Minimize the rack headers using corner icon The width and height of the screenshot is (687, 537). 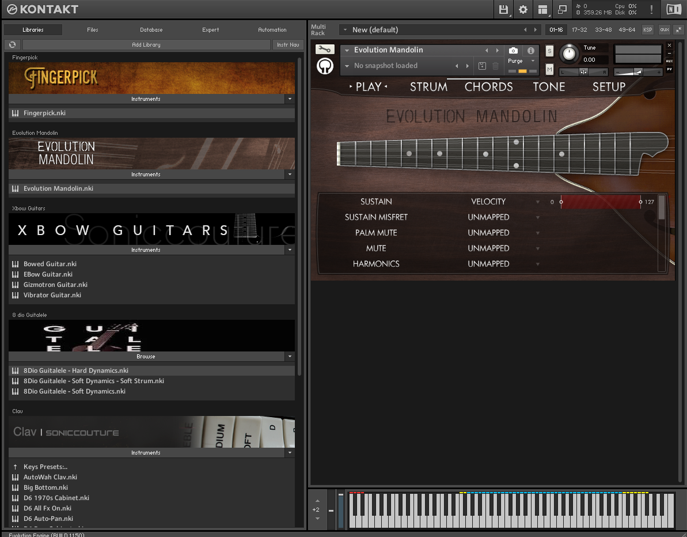(679, 30)
